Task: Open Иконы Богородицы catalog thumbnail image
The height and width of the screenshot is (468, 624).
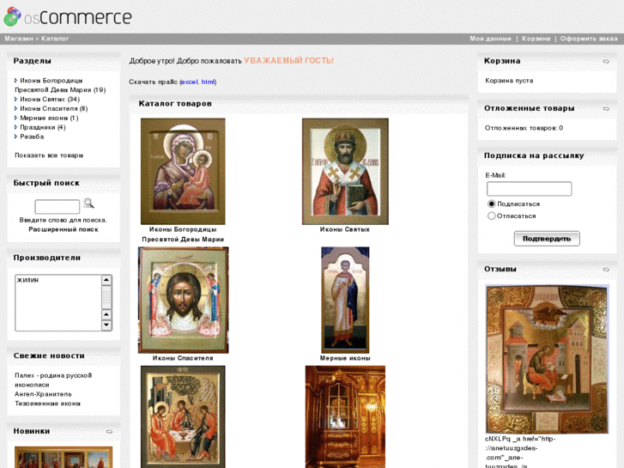Action: point(183,171)
